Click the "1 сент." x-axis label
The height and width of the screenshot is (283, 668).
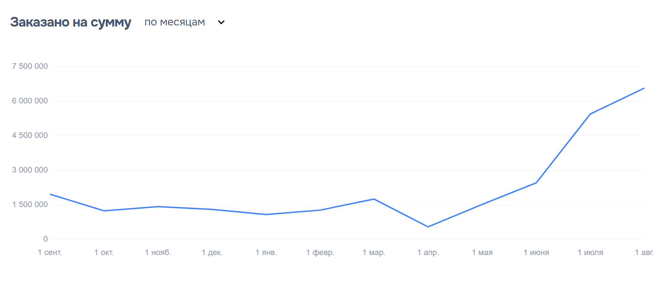[x=50, y=253]
